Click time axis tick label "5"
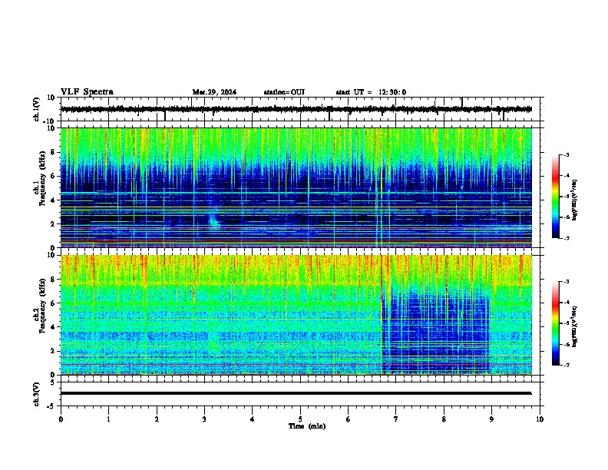608x470 pixels. (300, 419)
